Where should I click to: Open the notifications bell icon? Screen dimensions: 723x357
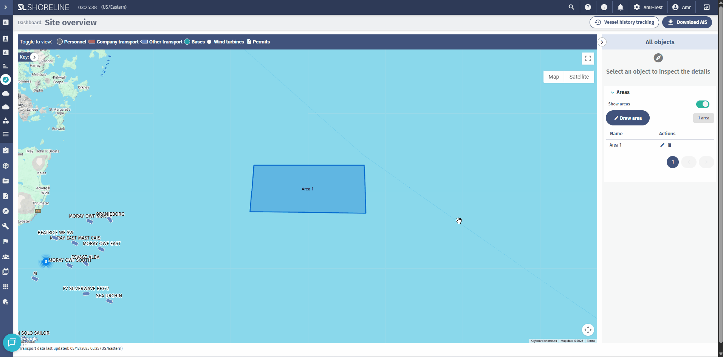[620, 7]
